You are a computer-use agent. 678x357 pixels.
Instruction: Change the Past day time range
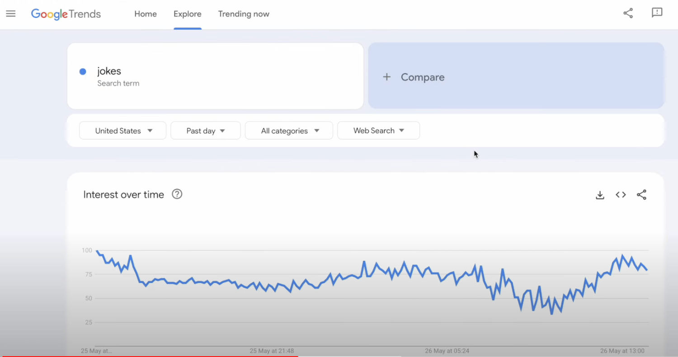[x=206, y=131]
